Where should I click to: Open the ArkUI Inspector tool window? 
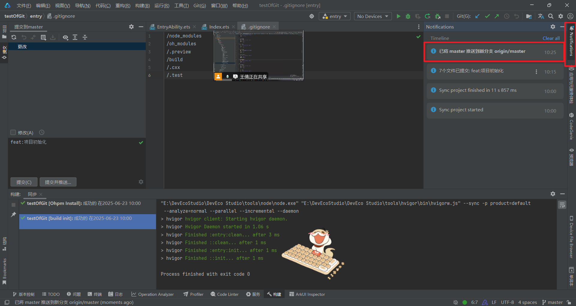(x=307, y=294)
